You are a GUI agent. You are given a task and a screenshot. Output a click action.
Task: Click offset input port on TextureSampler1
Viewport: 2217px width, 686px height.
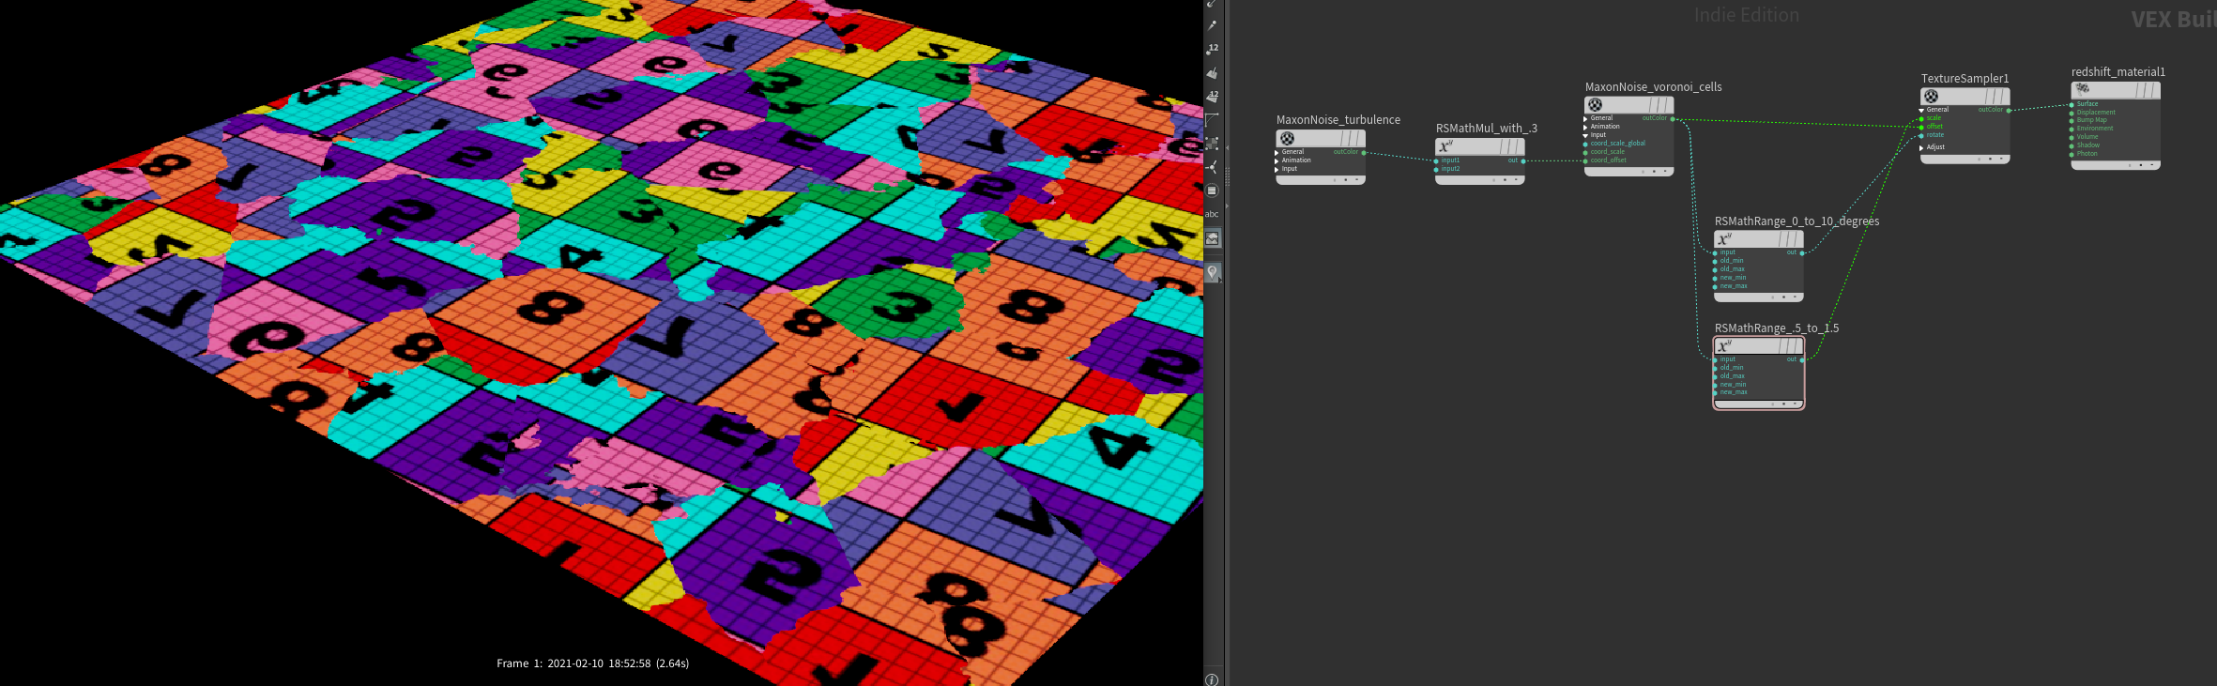point(1921,127)
